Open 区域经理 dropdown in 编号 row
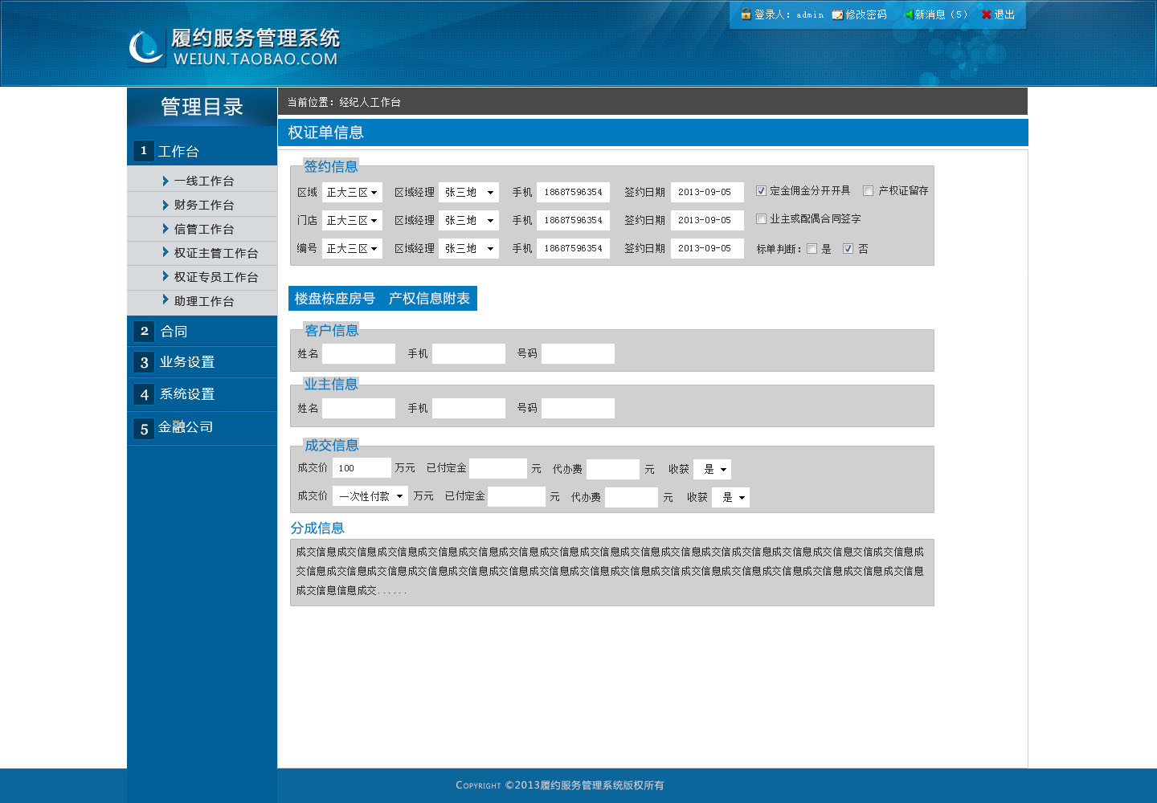Viewport: 1157px width, 803px height. click(x=468, y=249)
